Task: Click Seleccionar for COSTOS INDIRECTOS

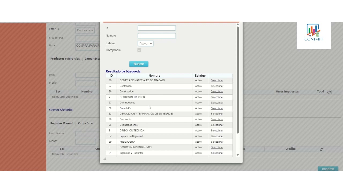Action: coord(217,97)
